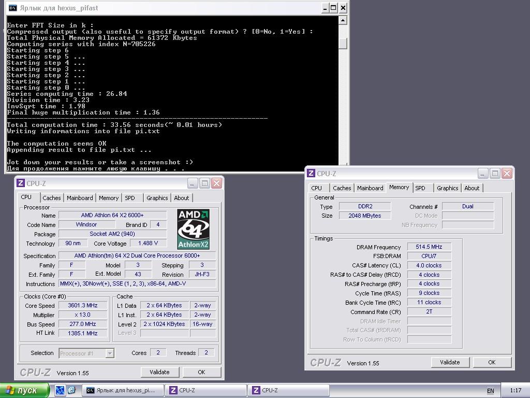Open Mainboard tab in left CPU-Z window
Image resolution: width=530 pixels, height=398 pixels.
(80, 198)
